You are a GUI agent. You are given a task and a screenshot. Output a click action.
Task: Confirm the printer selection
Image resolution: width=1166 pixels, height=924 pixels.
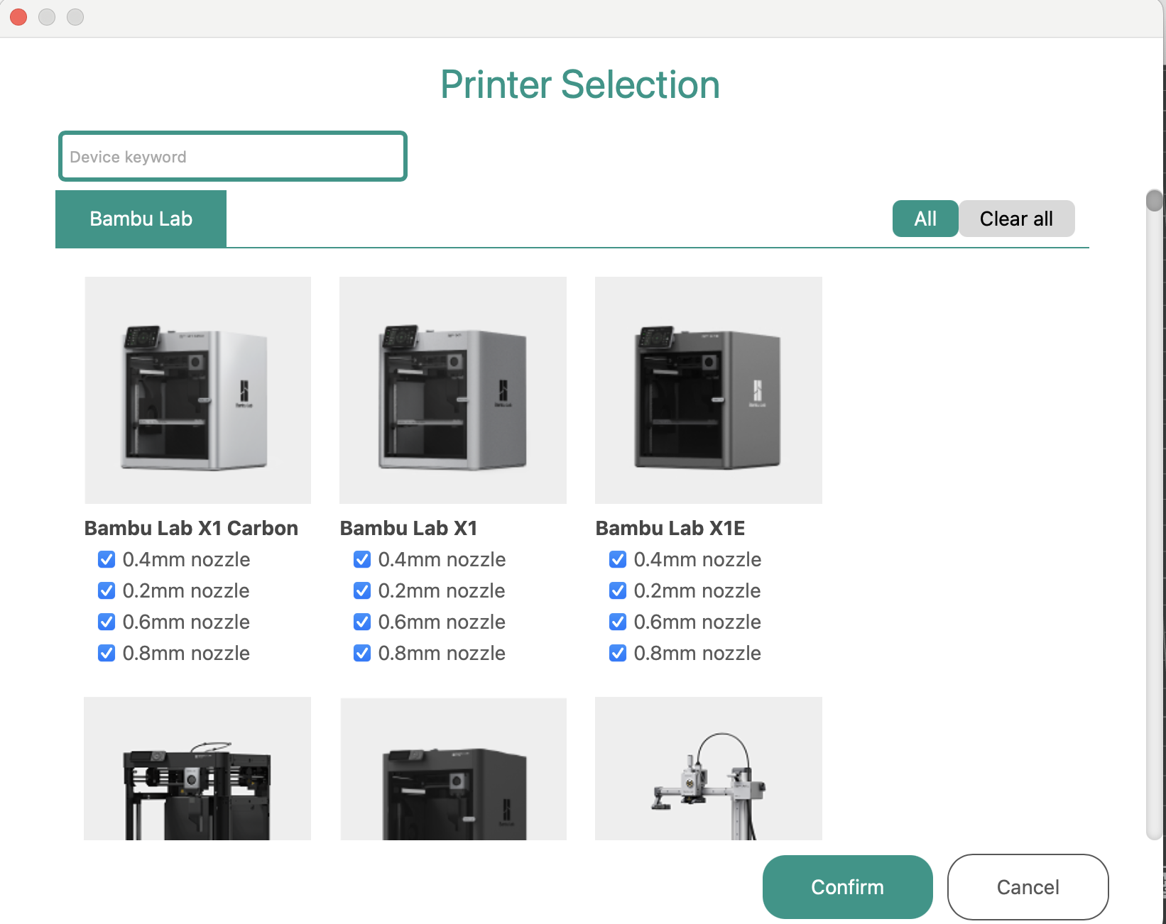[847, 887]
